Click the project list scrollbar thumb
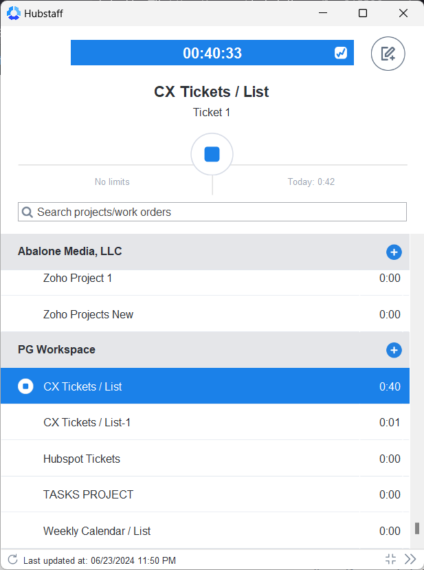 tap(417, 529)
